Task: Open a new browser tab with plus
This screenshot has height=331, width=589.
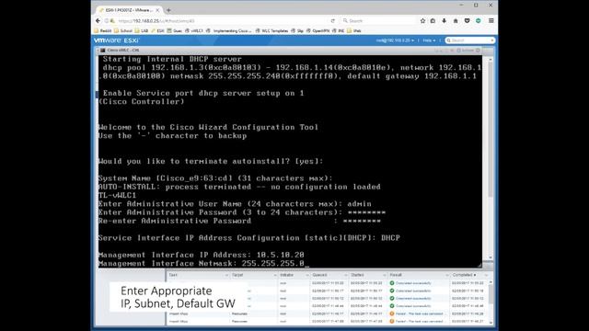Action: pyautogui.click(x=168, y=10)
